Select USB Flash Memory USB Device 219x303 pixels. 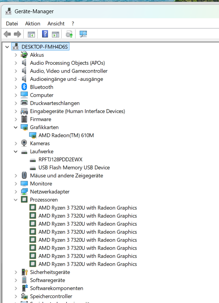coord(74,167)
